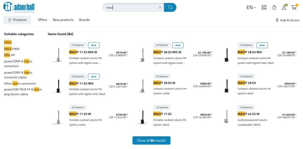
Task: Open the MAUI 28 G3 MIX W product
Action: [167, 52]
